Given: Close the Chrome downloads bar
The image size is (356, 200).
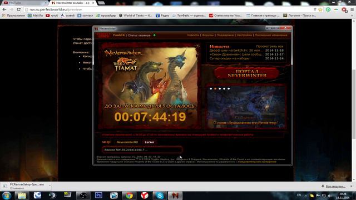Looking at the screenshot, I should (x=351, y=186).
